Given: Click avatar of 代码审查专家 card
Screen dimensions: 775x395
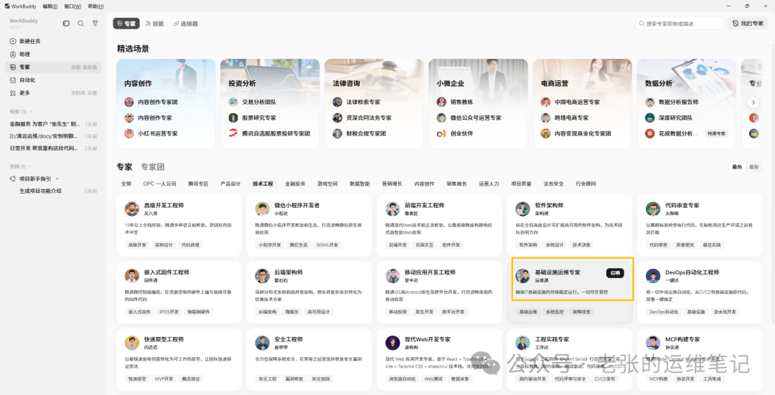Looking at the screenshot, I should click(x=653, y=209).
